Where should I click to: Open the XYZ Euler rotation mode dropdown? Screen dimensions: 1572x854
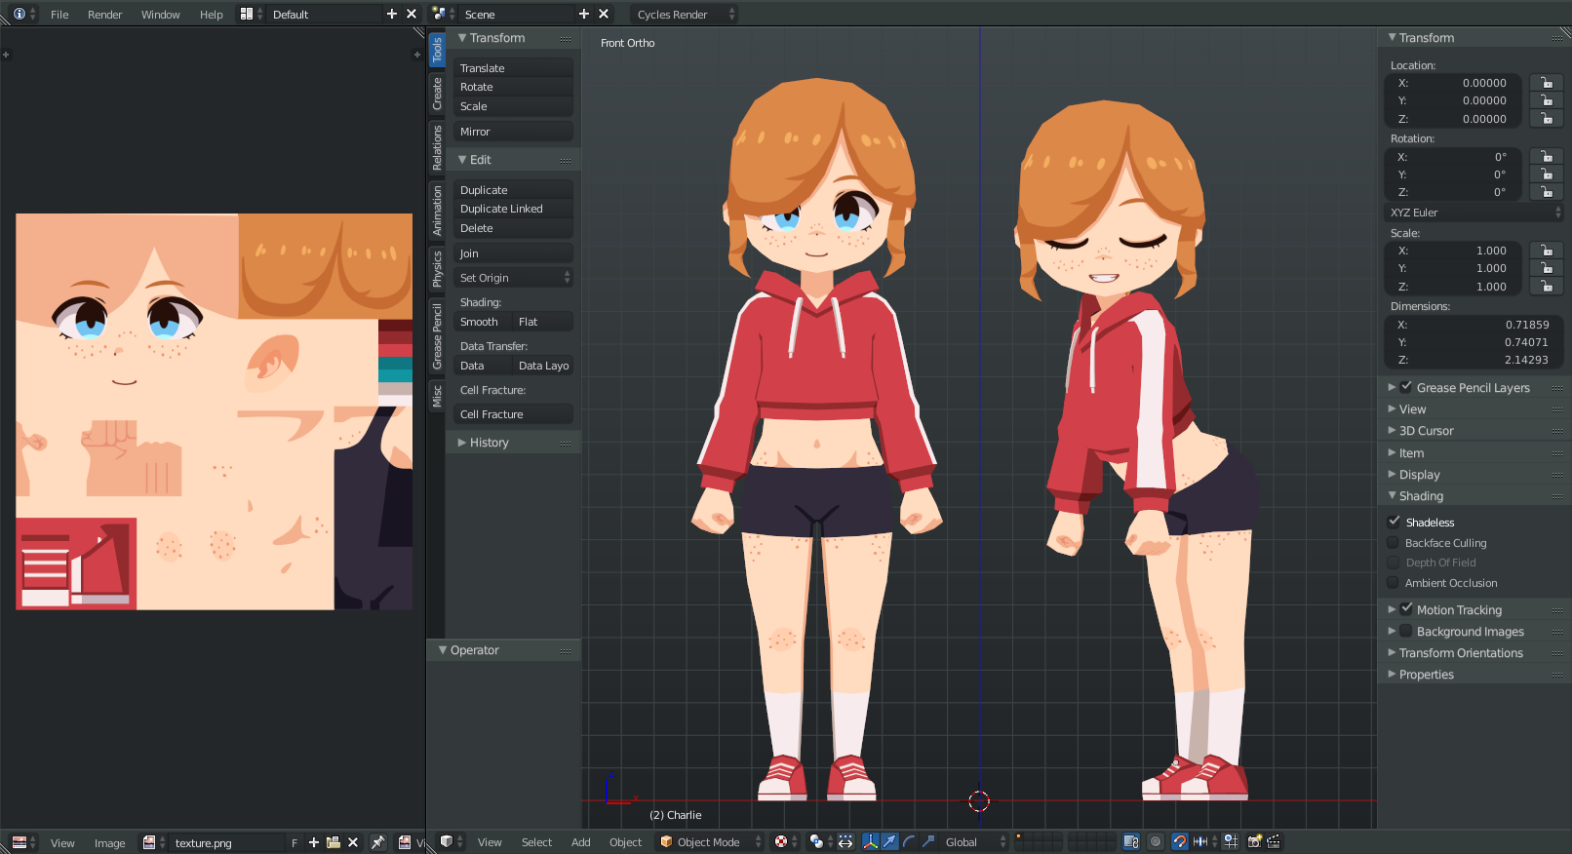[1474, 213]
